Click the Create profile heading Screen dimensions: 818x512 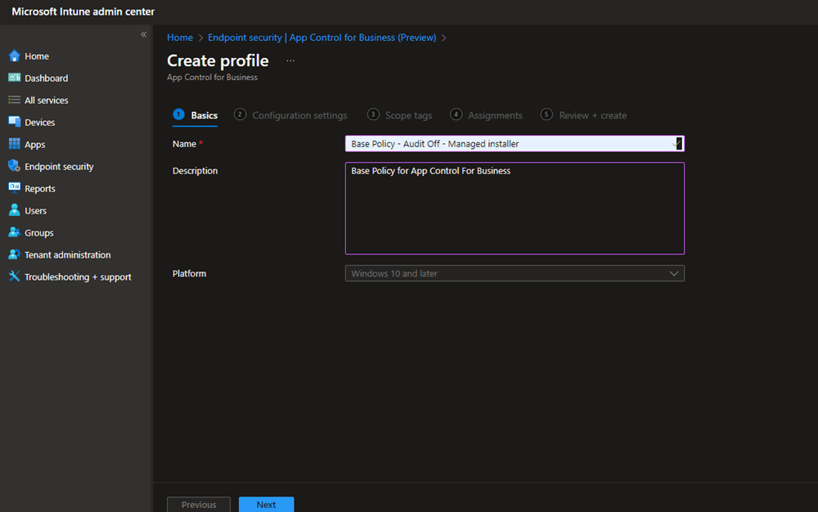click(x=218, y=61)
